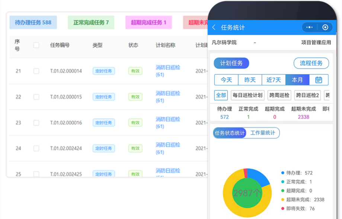Keep 本月 filter selected by clicking it
Viewport: 342px width, 219px height.
click(x=297, y=79)
